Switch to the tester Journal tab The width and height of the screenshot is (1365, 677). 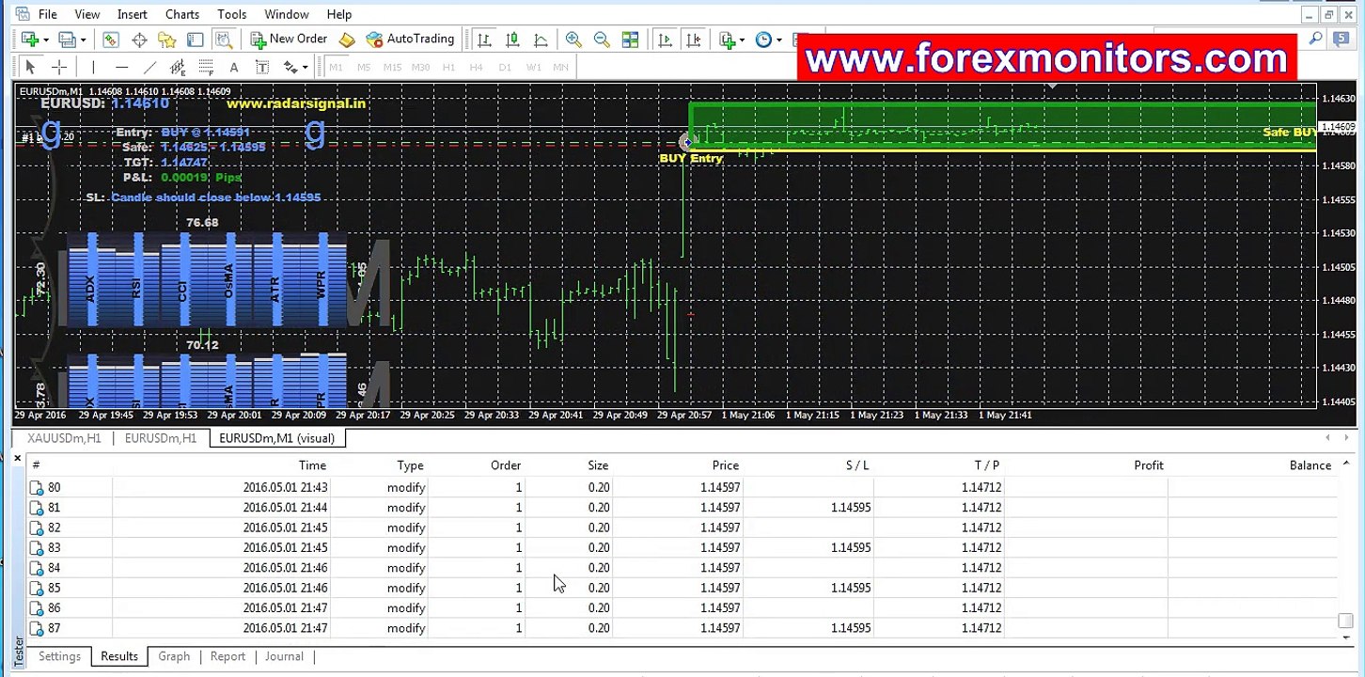point(284,656)
